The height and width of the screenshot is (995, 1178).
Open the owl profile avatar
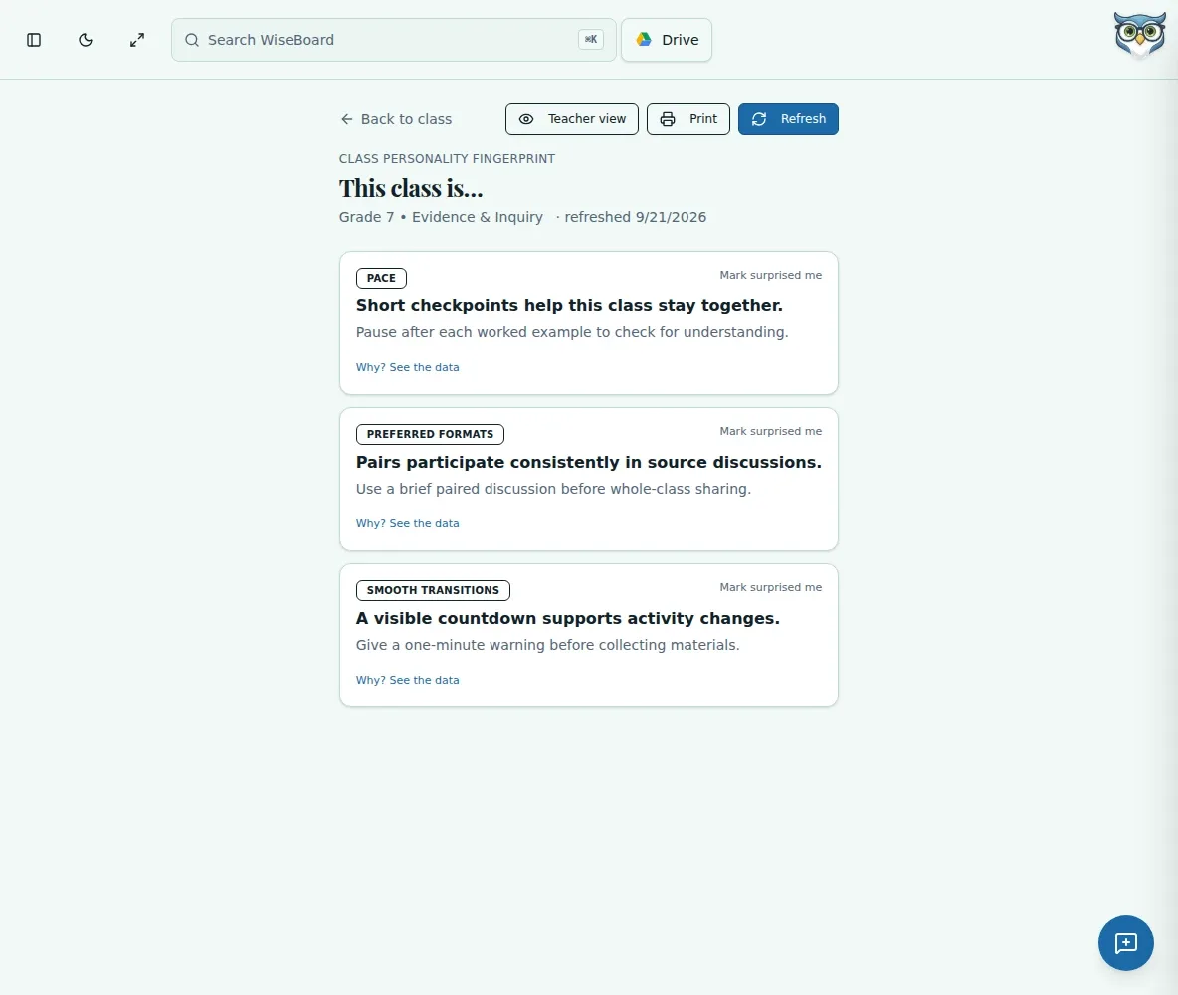[x=1139, y=35]
